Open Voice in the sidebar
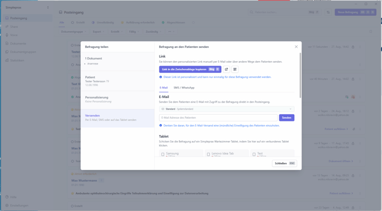 click(x=27, y=35)
